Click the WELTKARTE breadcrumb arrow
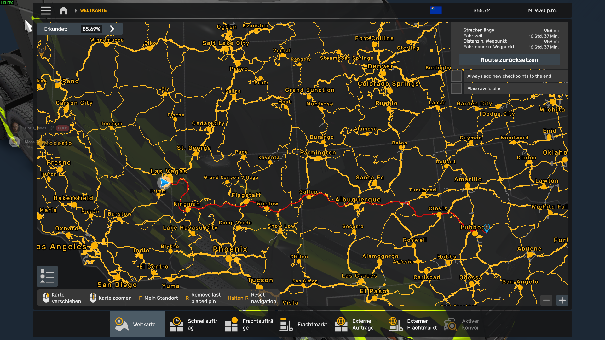Screen dimensions: 605x340 [76, 10]
